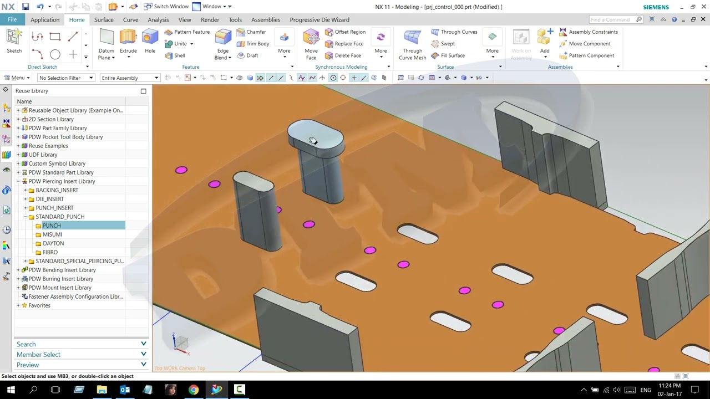
Task: Run the Replace Face command
Action: point(344,44)
